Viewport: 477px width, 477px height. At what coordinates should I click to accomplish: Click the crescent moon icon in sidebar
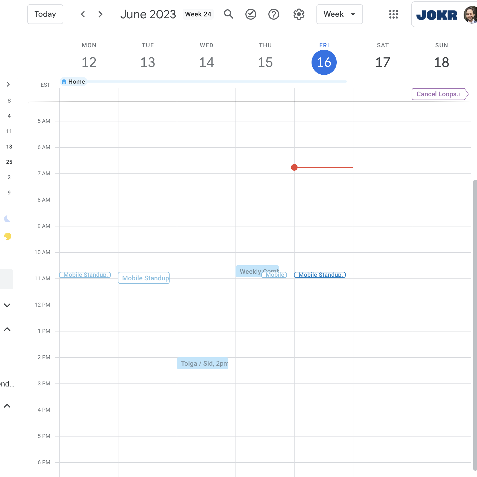7,219
